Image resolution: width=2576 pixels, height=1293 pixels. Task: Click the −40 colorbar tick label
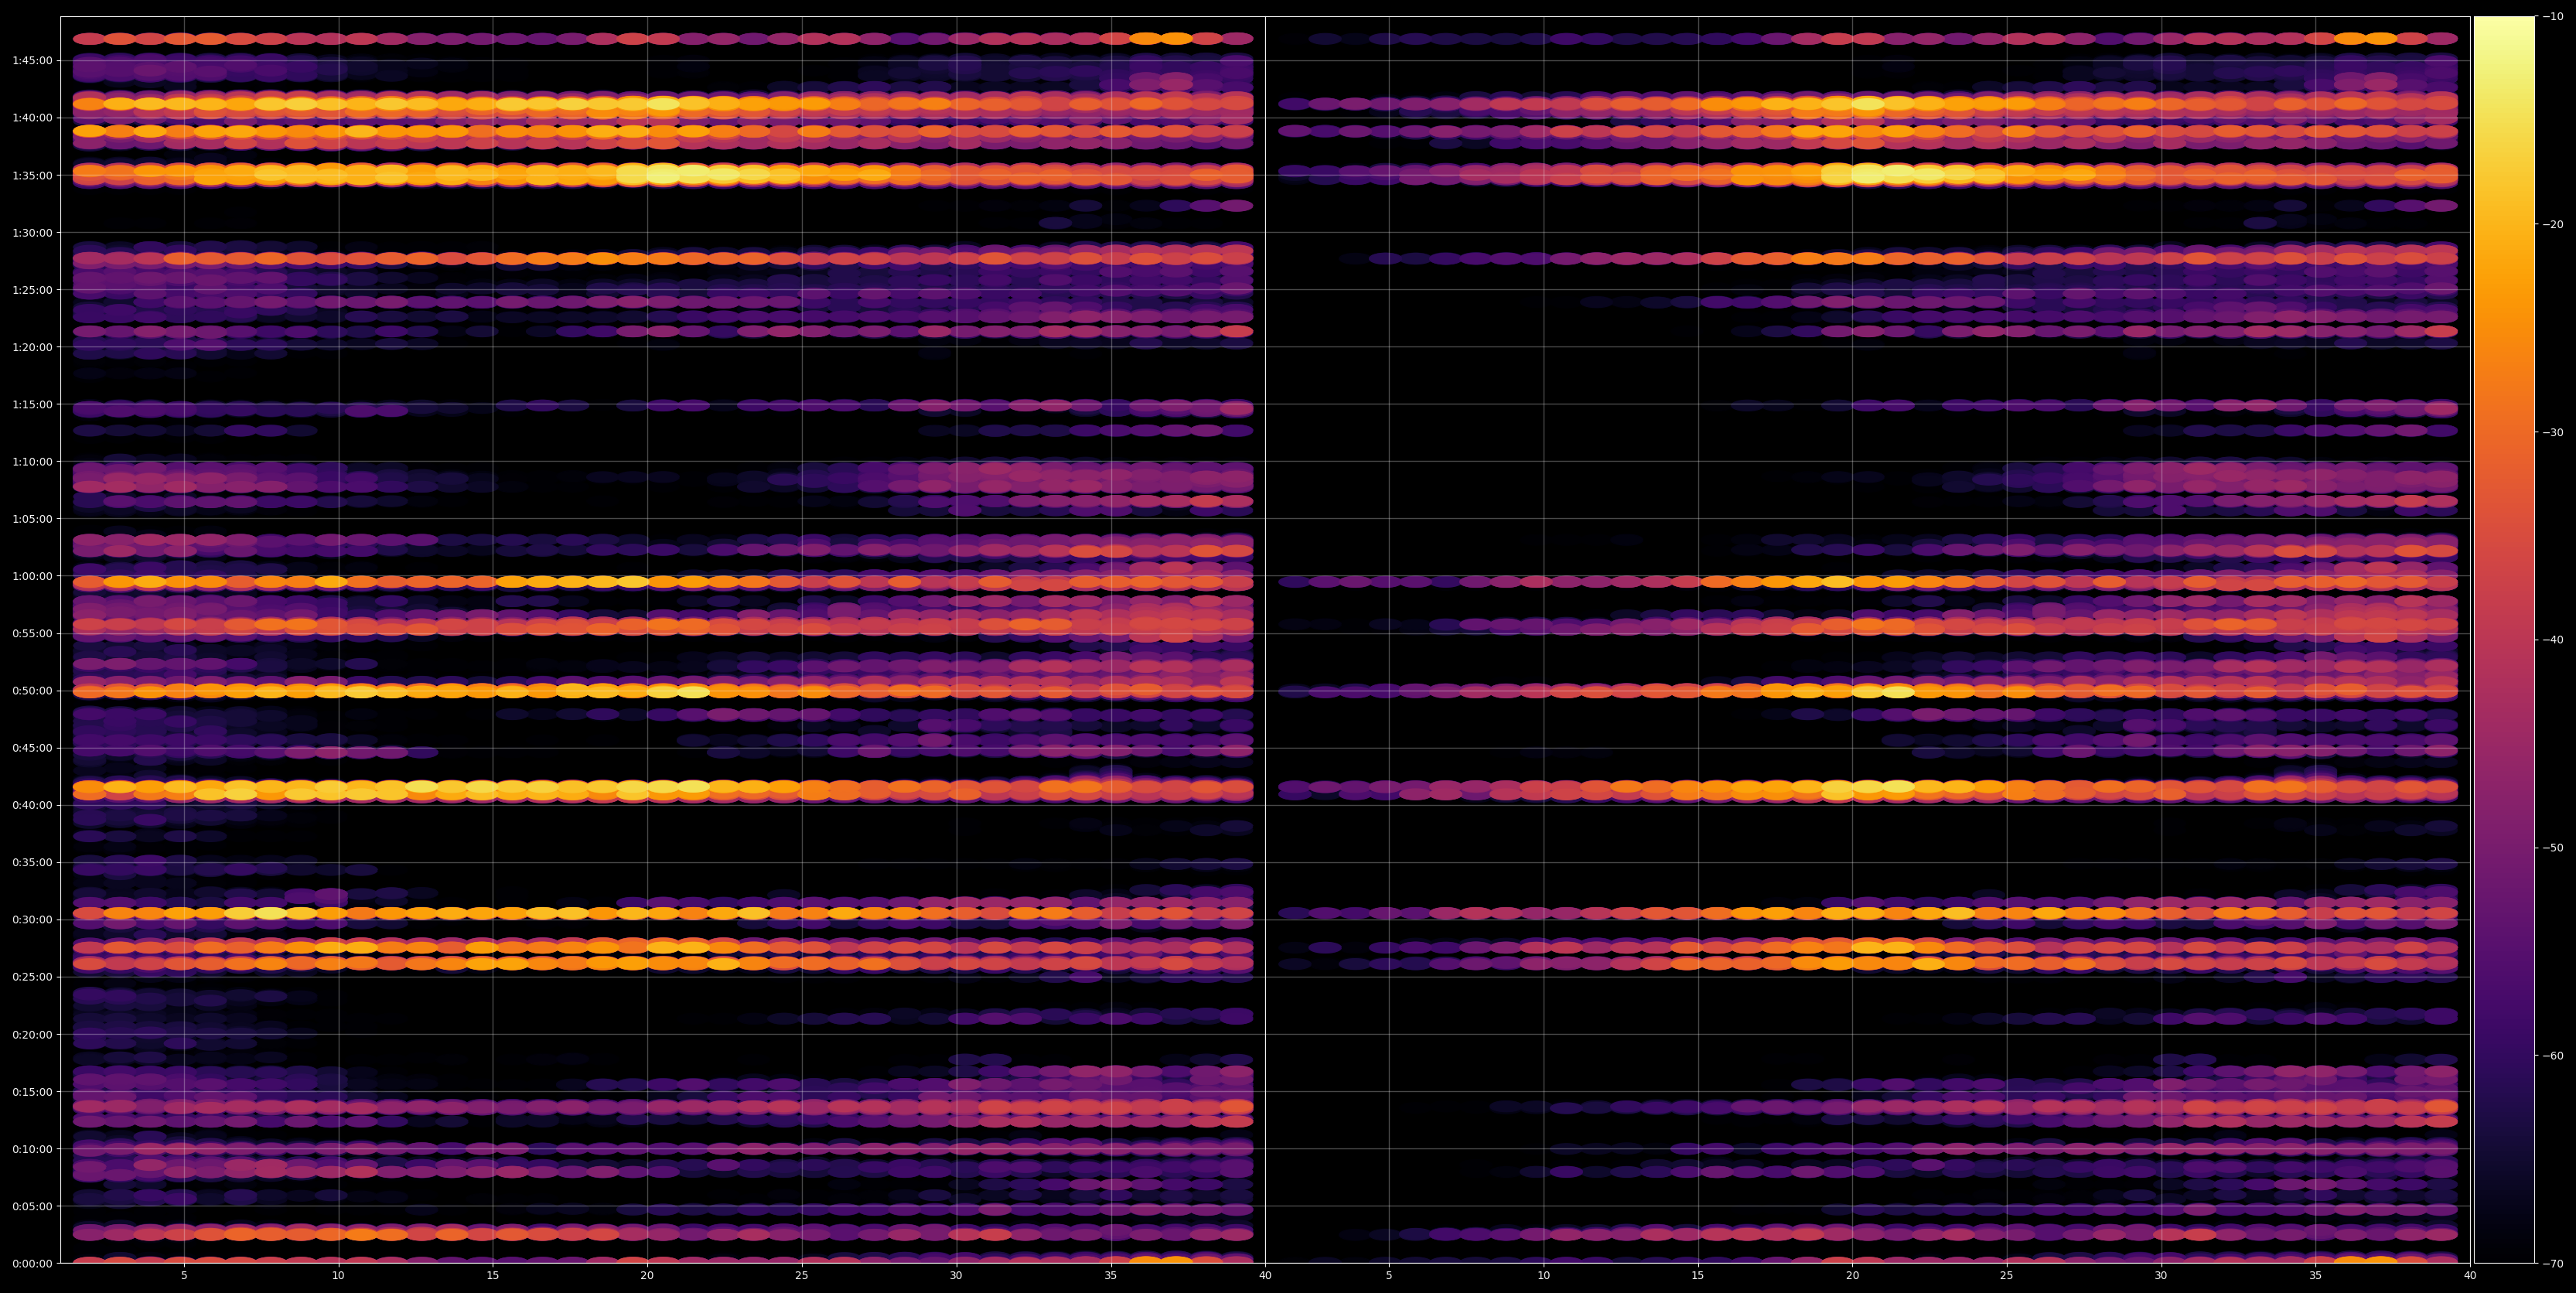click(2553, 640)
